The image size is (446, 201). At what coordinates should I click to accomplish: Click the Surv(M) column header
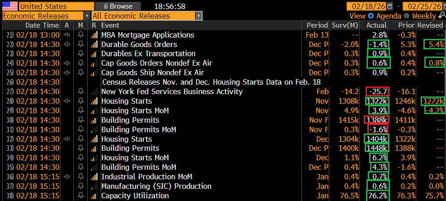[346, 25]
